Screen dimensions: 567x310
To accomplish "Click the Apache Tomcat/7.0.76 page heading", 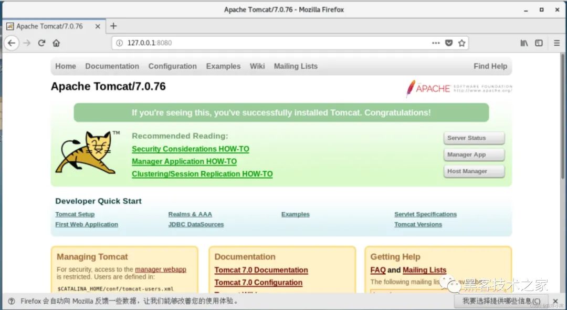I will click(x=108, y=87).
